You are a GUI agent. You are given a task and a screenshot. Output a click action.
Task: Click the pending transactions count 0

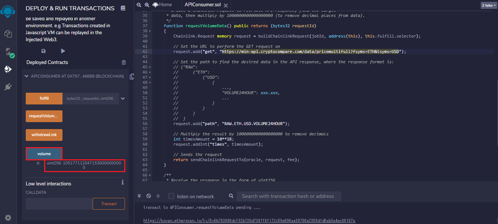pos(158,196)
